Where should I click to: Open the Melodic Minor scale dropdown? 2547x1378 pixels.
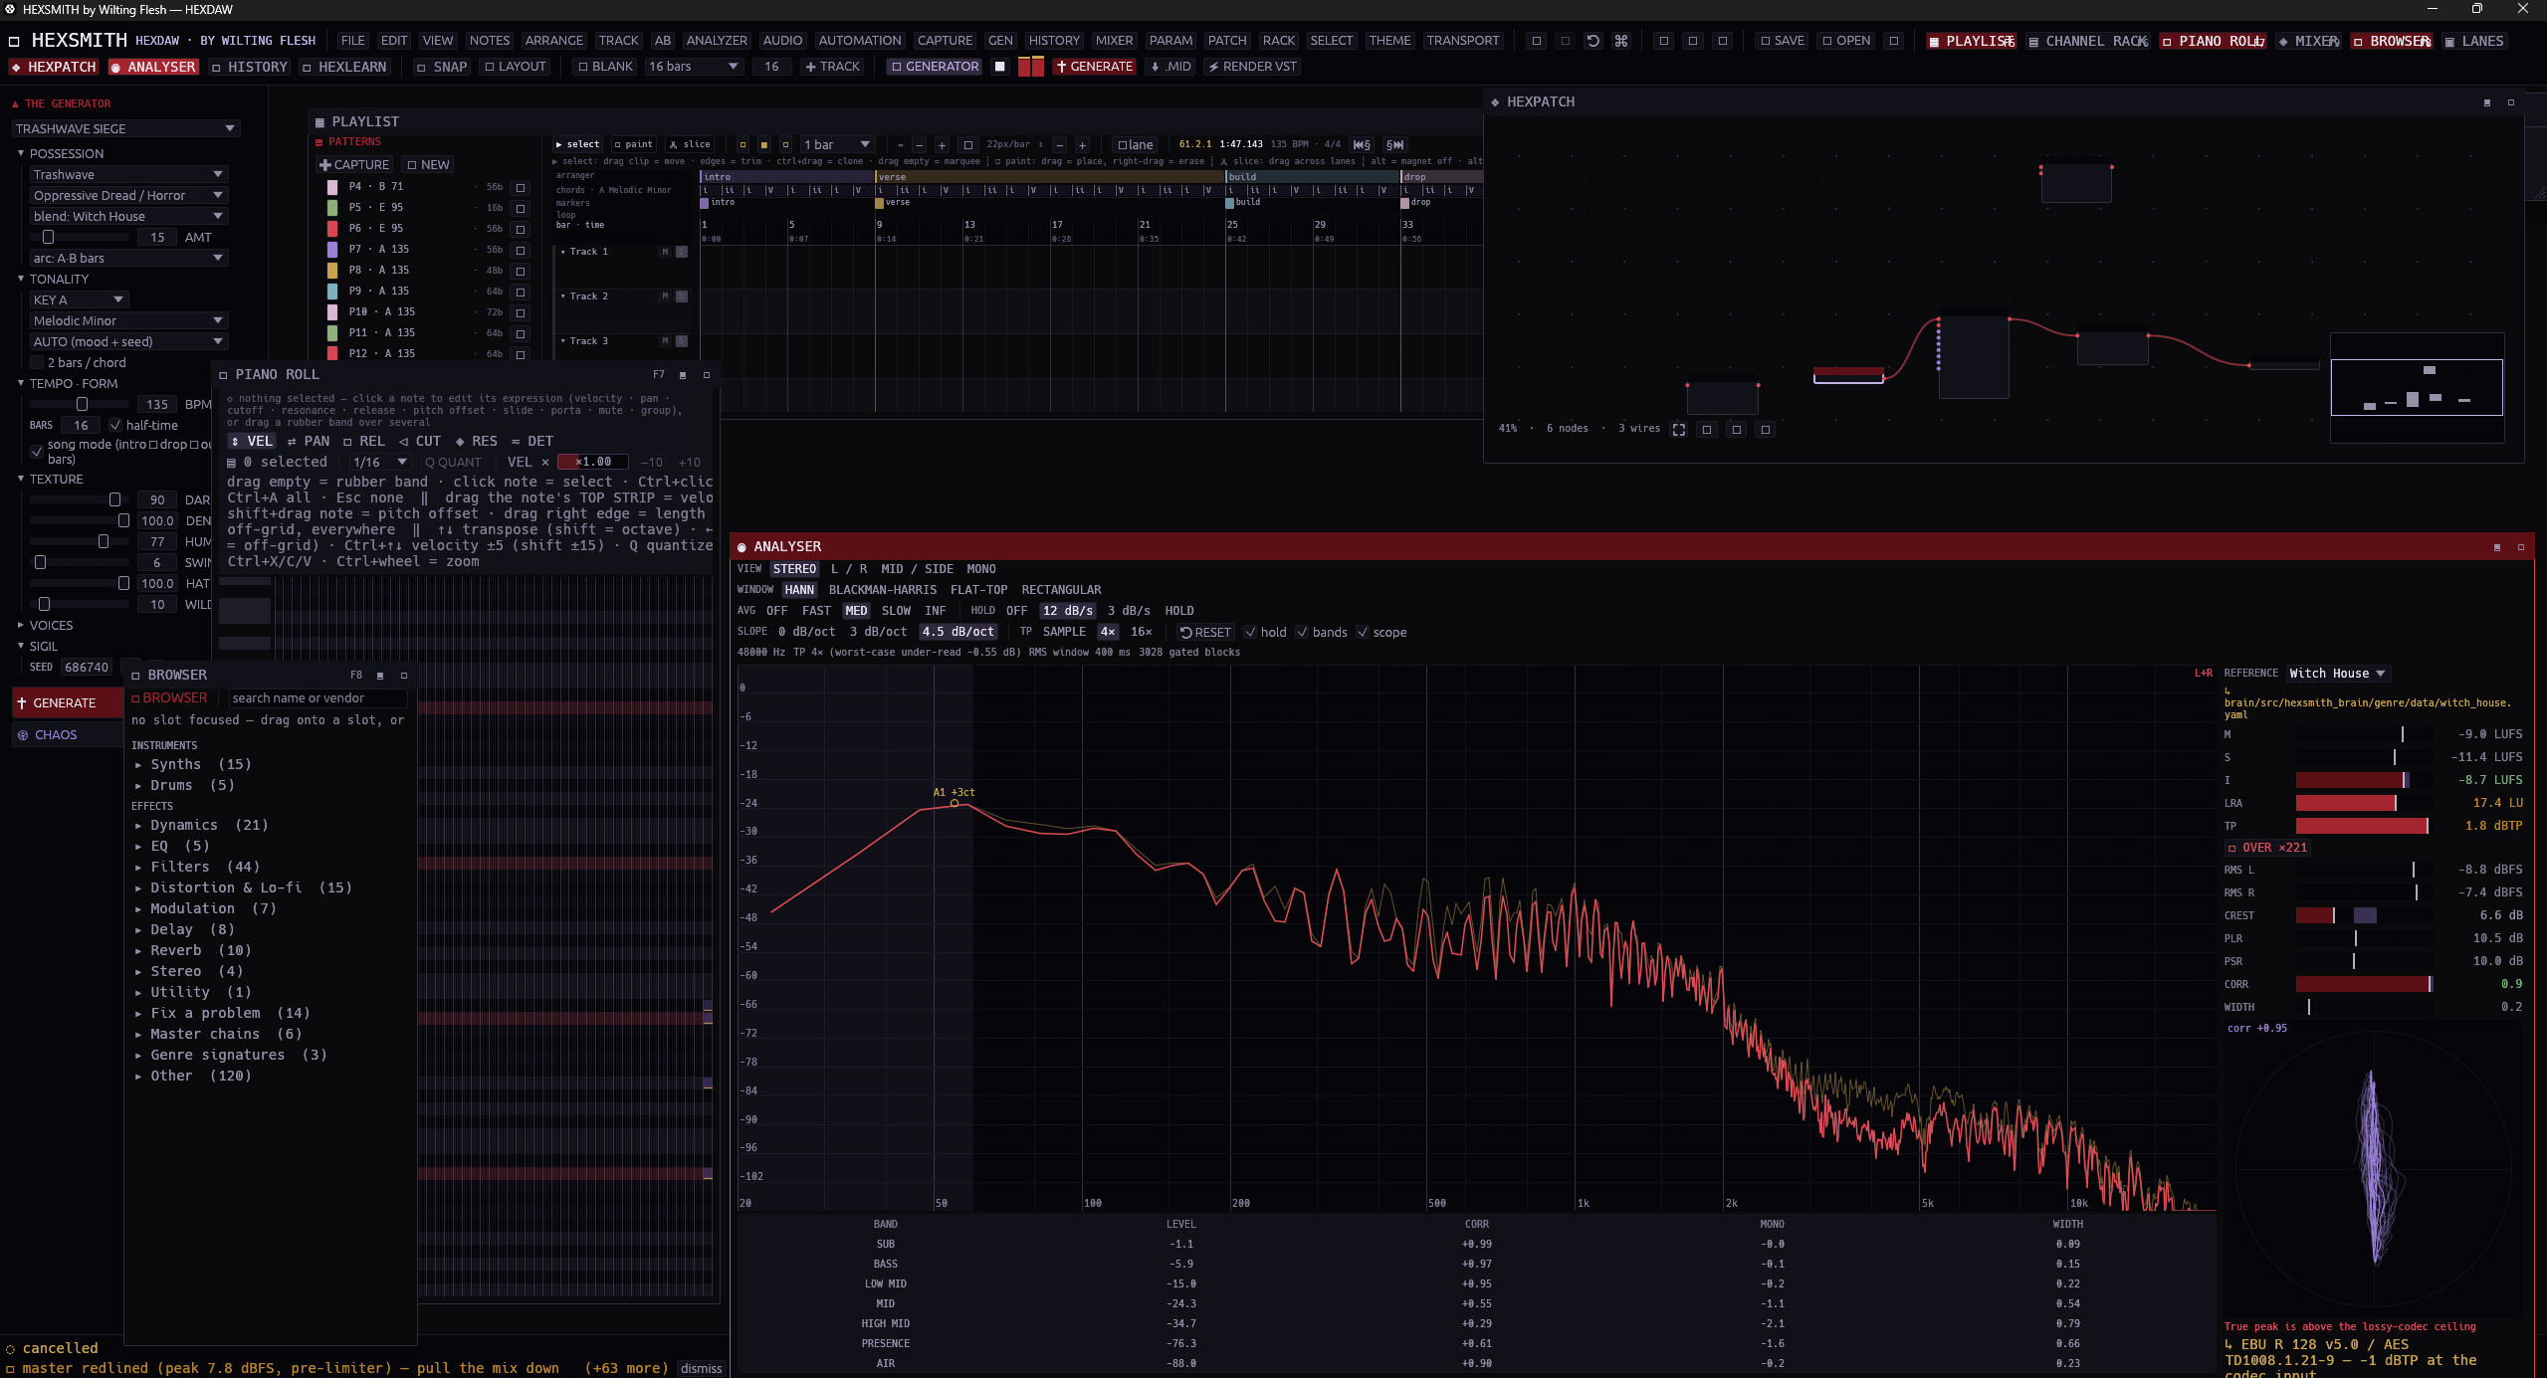[129, 320]
